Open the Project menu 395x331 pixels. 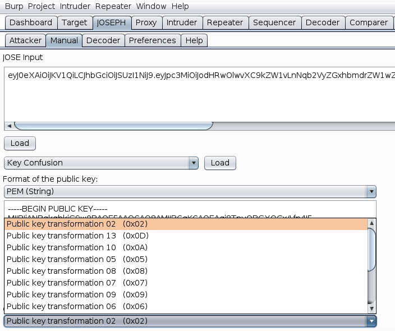42,6
